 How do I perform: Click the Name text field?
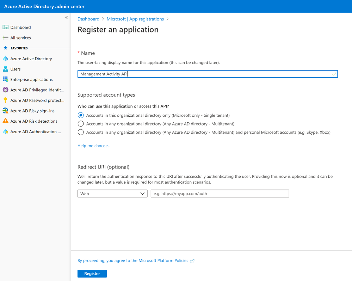(x=208, y=74)
